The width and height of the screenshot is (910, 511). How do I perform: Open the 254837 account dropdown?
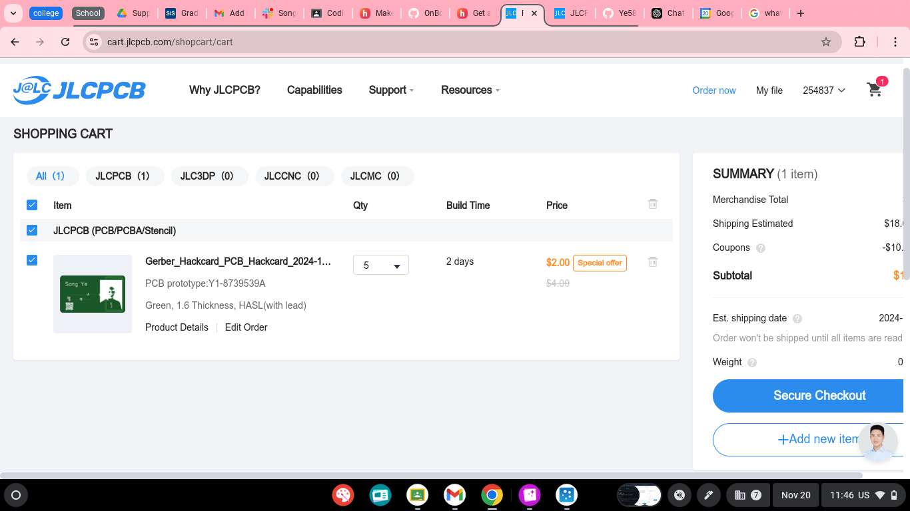click(x=824, y=90)
